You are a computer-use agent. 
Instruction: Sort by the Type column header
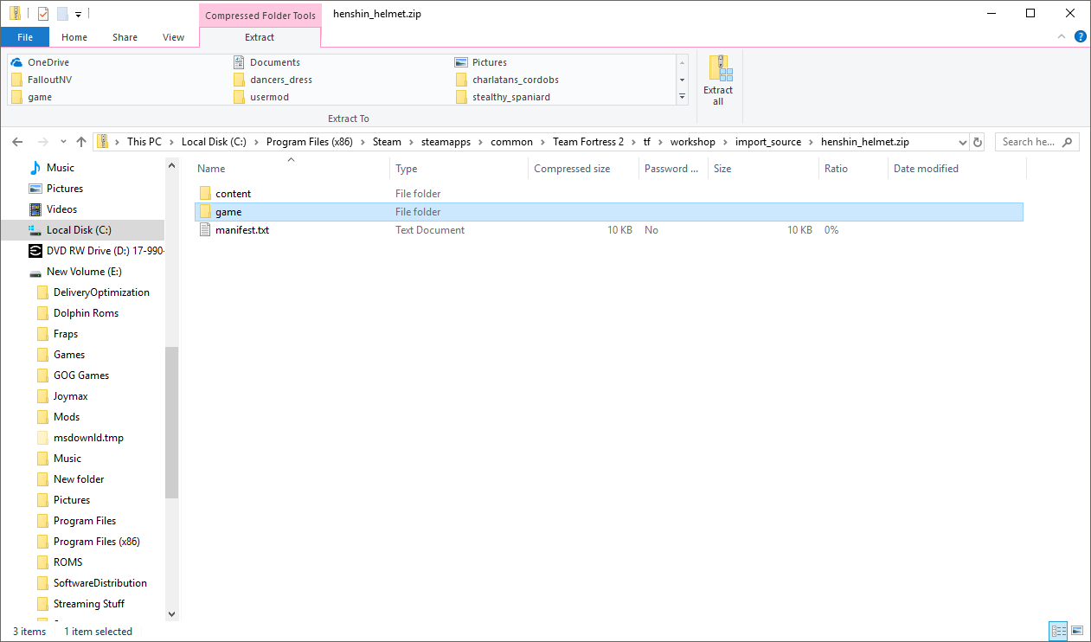(x=459, y=169)
